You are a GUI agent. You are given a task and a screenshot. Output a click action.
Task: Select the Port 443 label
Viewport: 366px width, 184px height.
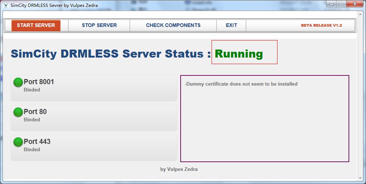click(x=37, y=141)
